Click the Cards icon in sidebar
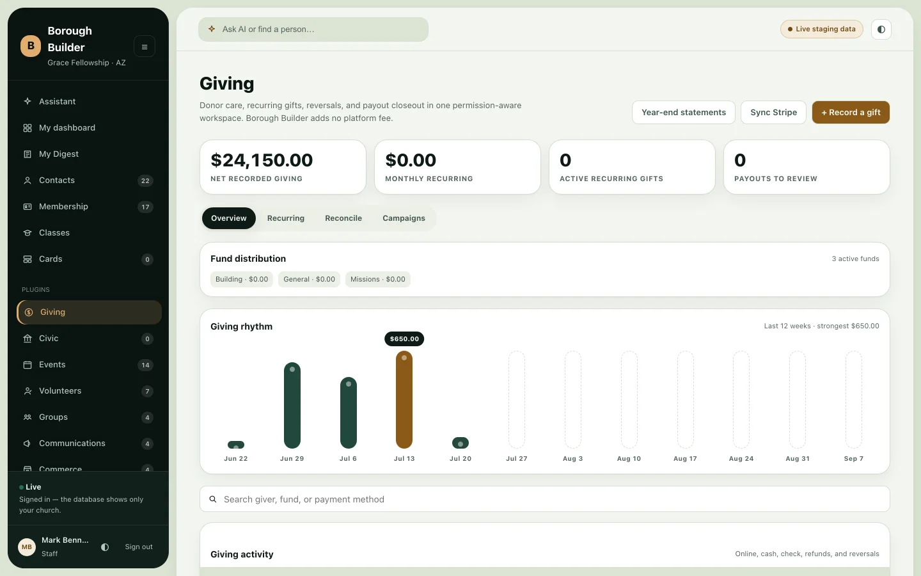Image resolution: width=921 pixels, height=576 pixels. (x=28, y=259)
